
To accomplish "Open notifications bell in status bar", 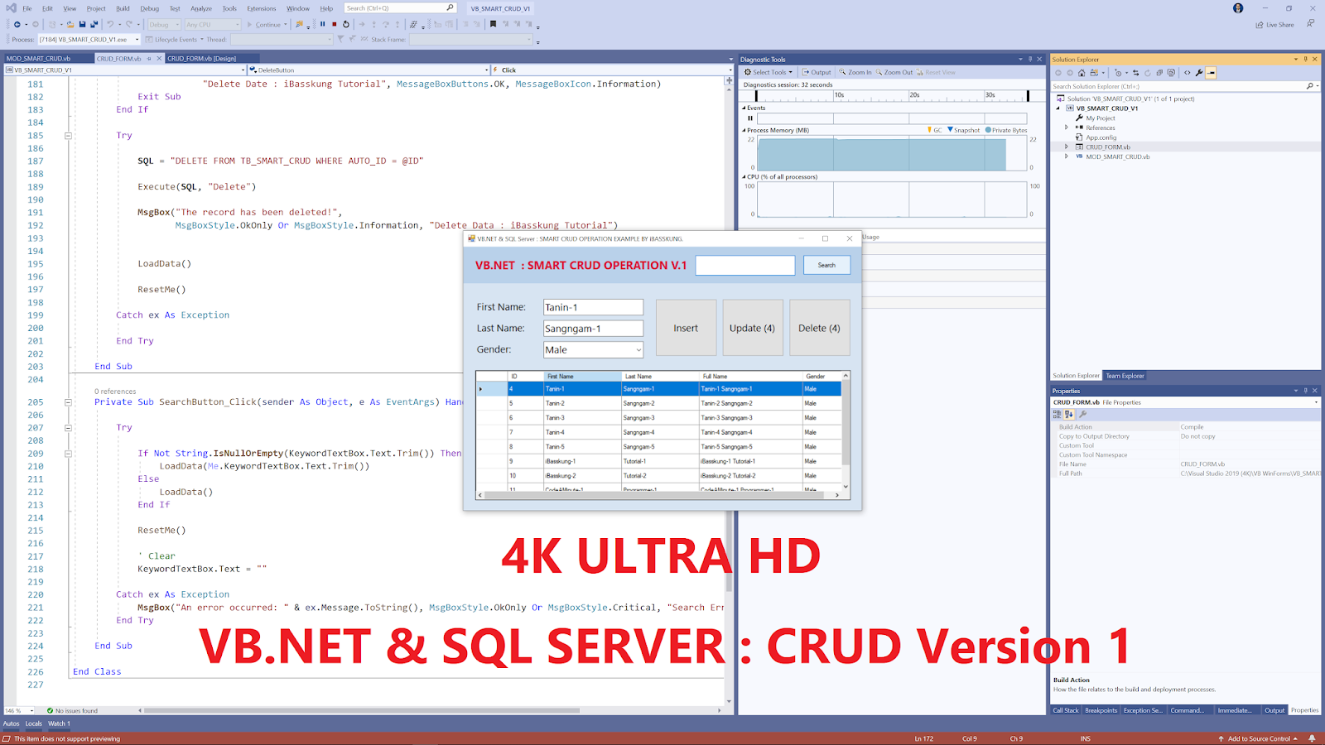I will (x=1312, y=738).
